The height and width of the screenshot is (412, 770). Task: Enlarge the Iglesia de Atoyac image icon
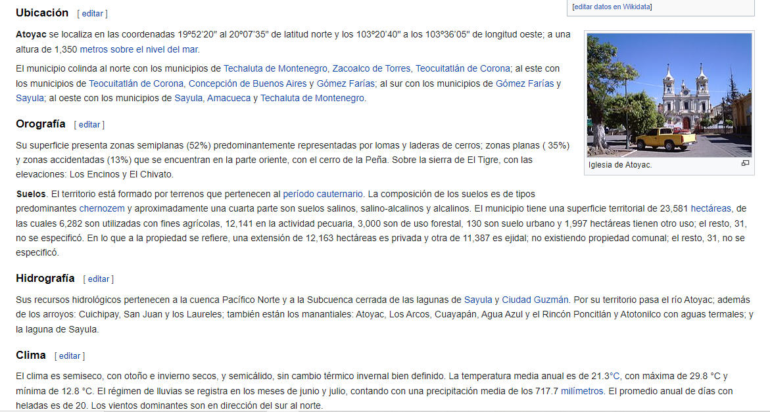click(745, 164)
